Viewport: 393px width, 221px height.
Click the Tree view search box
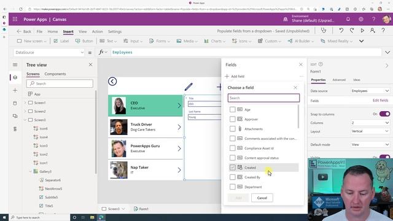60,83
